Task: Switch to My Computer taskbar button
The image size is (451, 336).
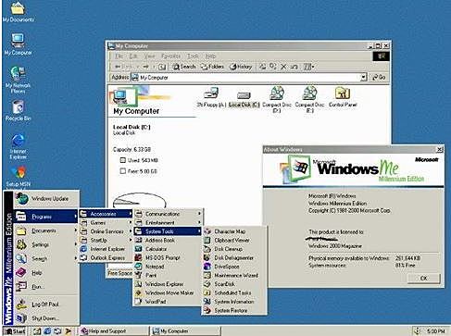Action: pyautogui.click(x=185, y=331)
